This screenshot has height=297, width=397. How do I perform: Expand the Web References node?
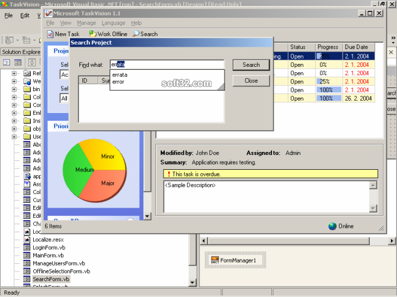coord(14,81)
